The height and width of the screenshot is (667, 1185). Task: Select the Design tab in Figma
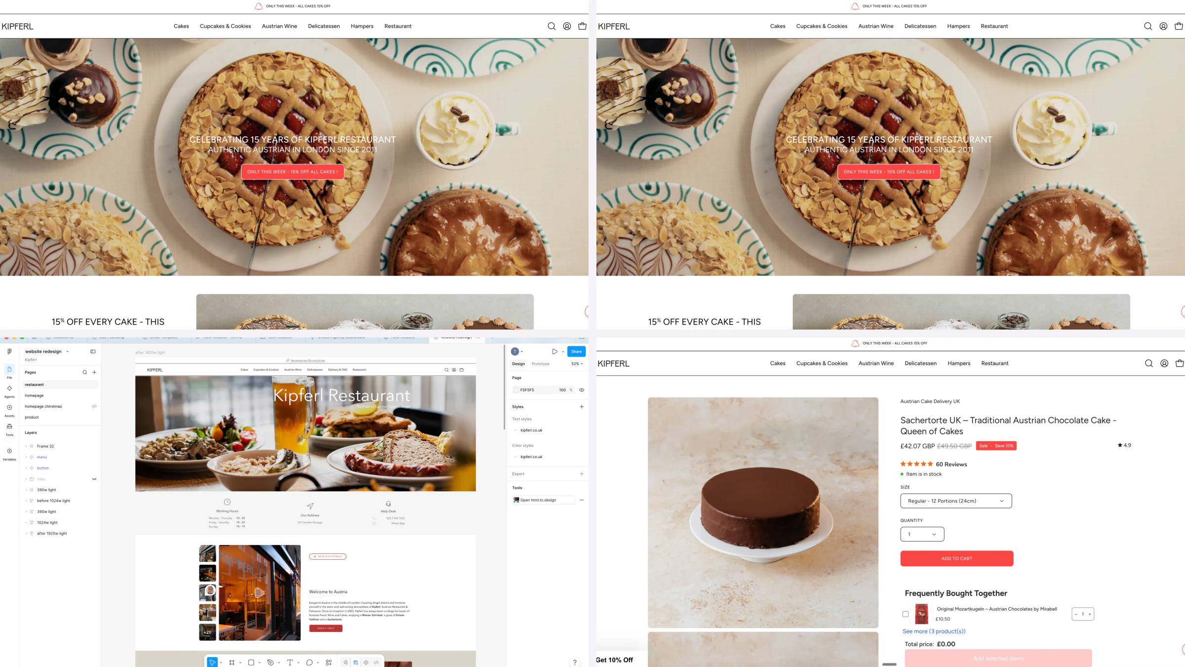[x=518, y=364]
